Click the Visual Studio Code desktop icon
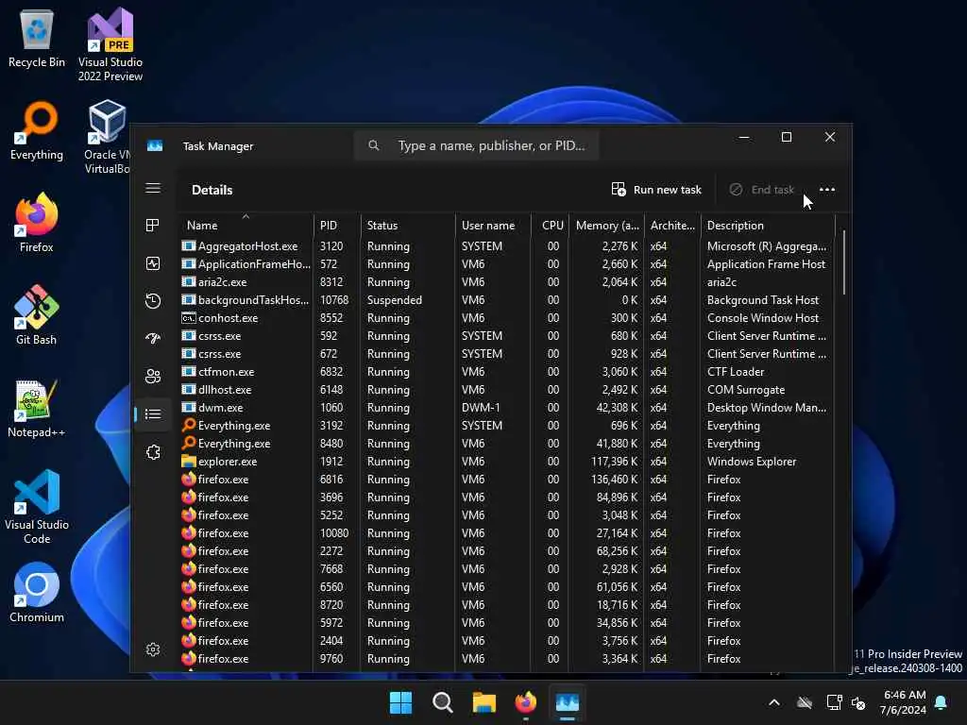Viewport: 967px width, 725px height. (37, 507)
